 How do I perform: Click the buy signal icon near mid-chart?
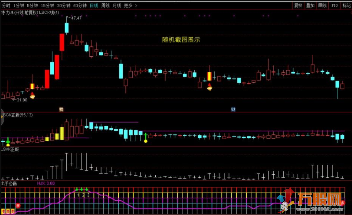(x=209, y=87)
